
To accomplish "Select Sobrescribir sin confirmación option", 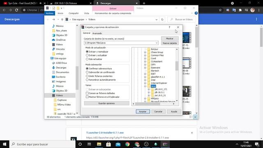I will [87, 72].
